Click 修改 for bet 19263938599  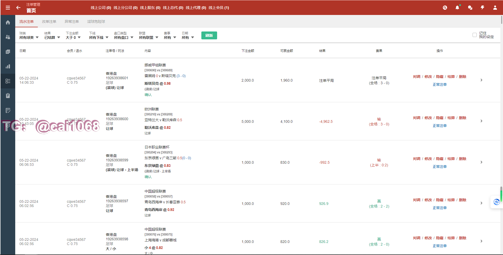pos(428,159)
